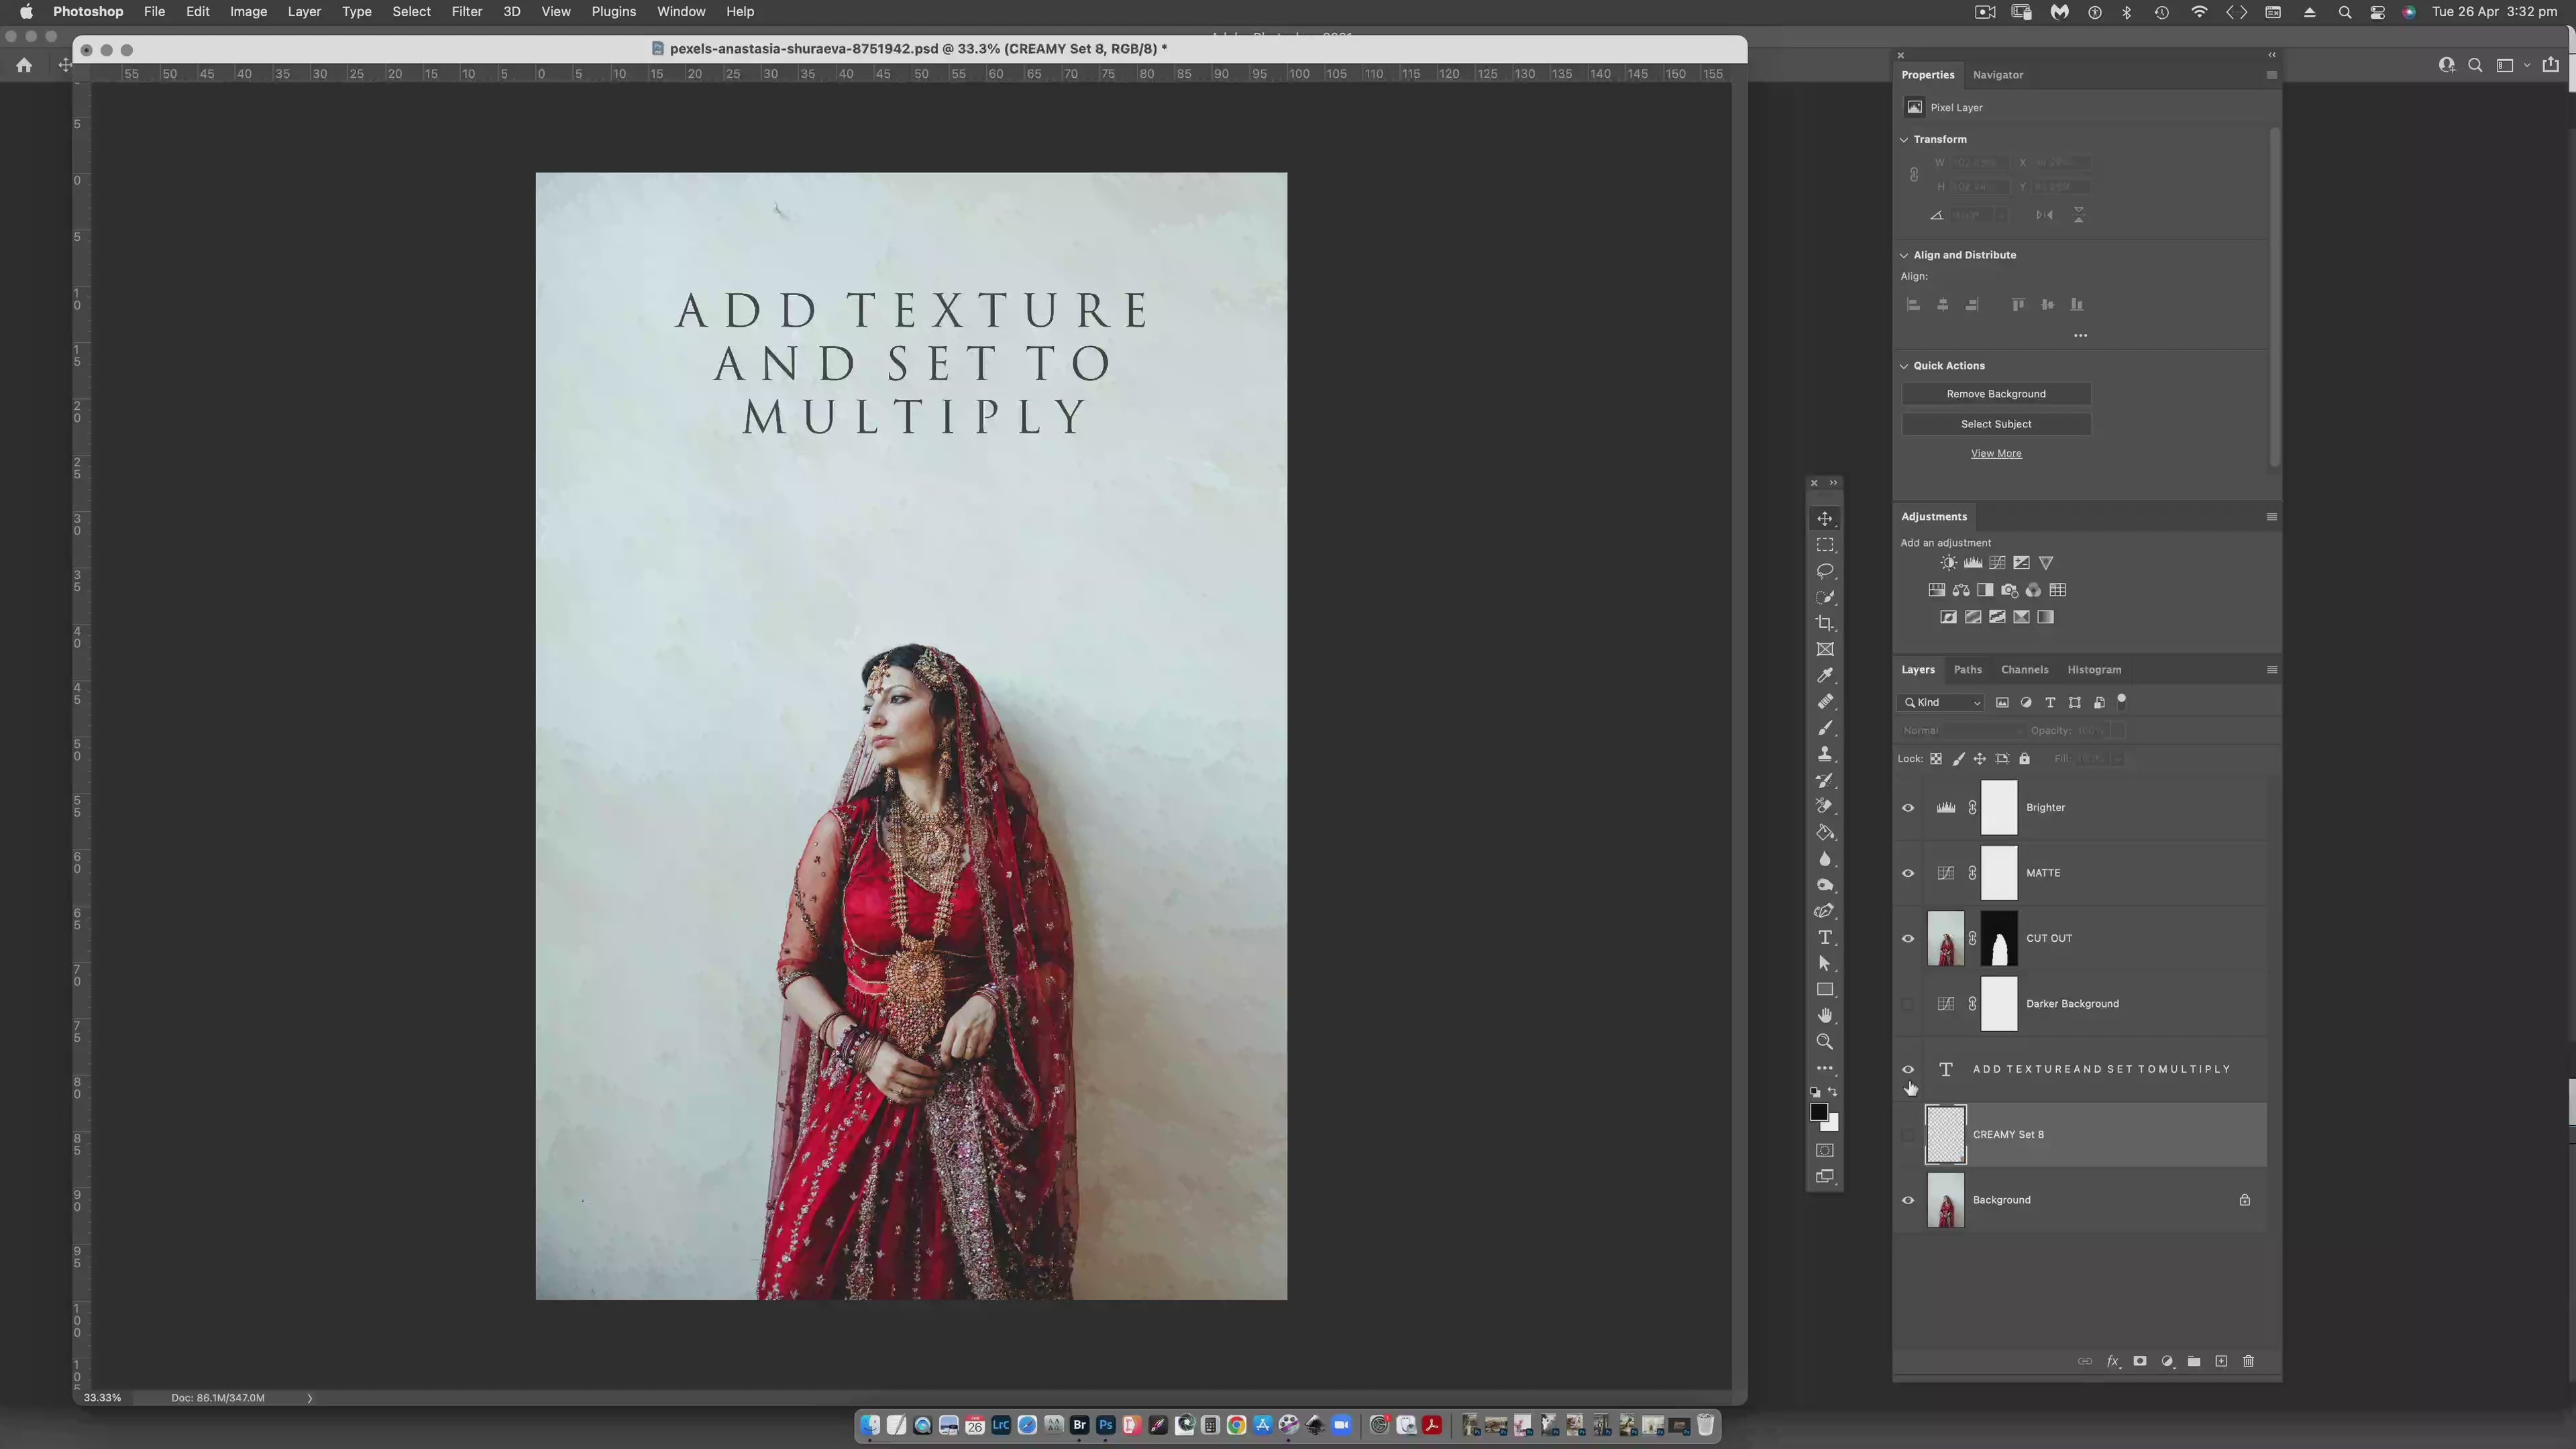Hide the Brighter layer
The height and width of the screenshot is (1449, 2576).
(1908, 808)
